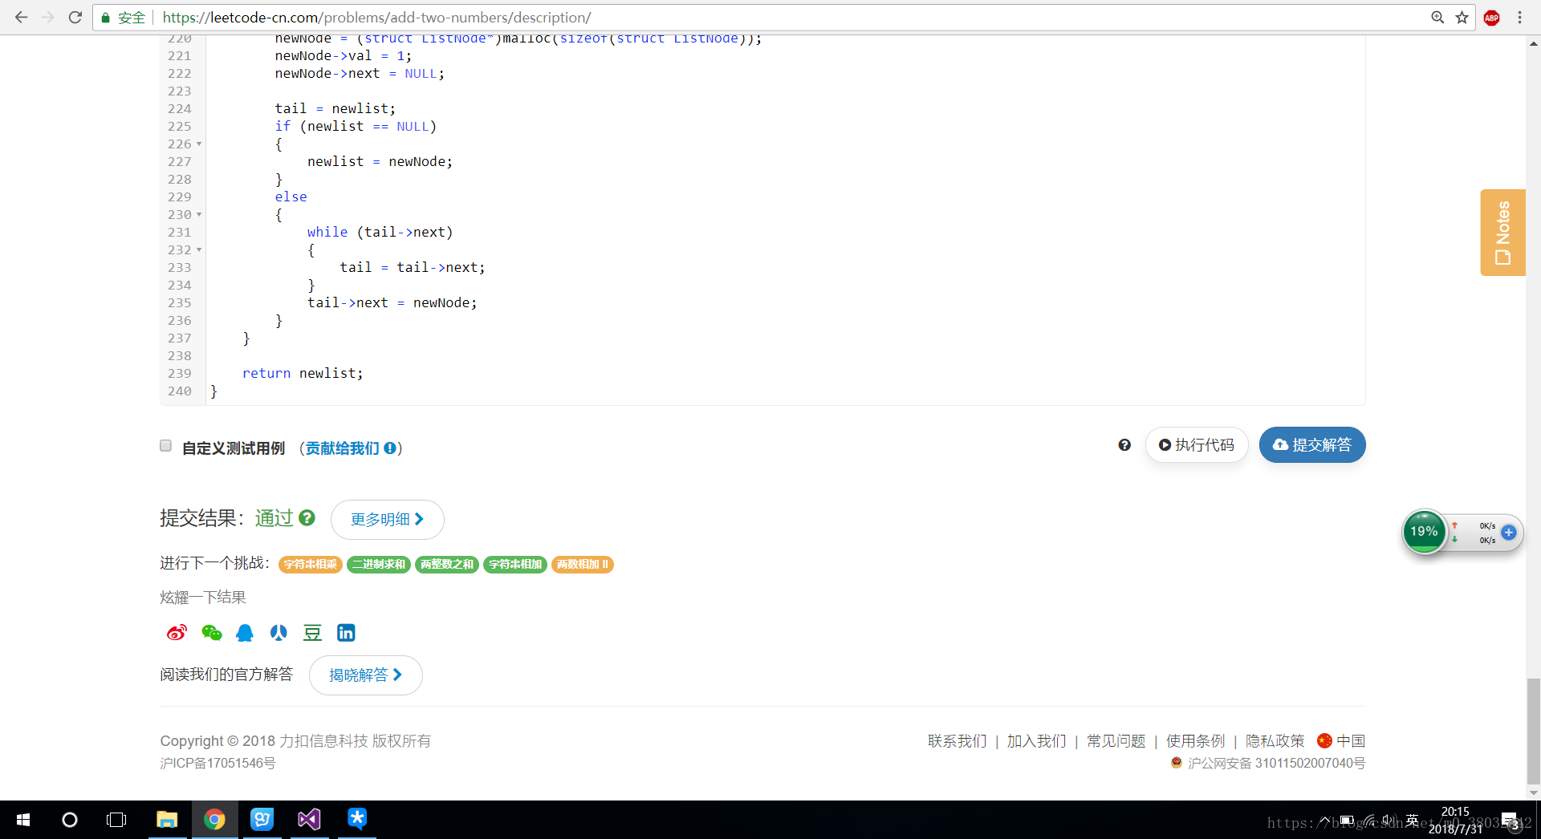
Task: Open the ABP Adblock extension
Action: 1492,18
